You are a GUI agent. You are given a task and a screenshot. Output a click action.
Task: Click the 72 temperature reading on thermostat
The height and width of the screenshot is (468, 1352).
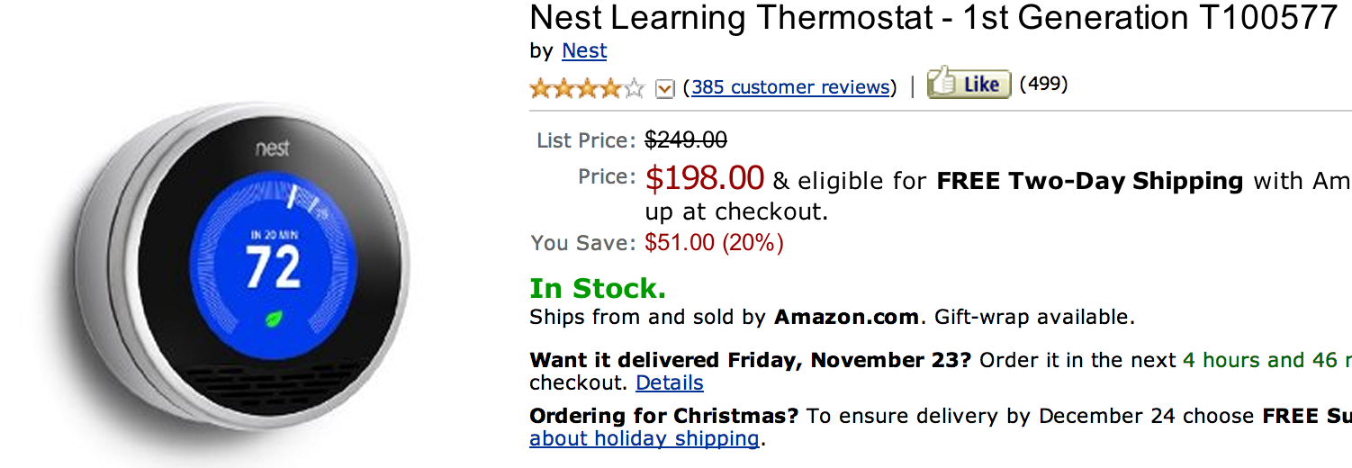[x=273, y=267]
